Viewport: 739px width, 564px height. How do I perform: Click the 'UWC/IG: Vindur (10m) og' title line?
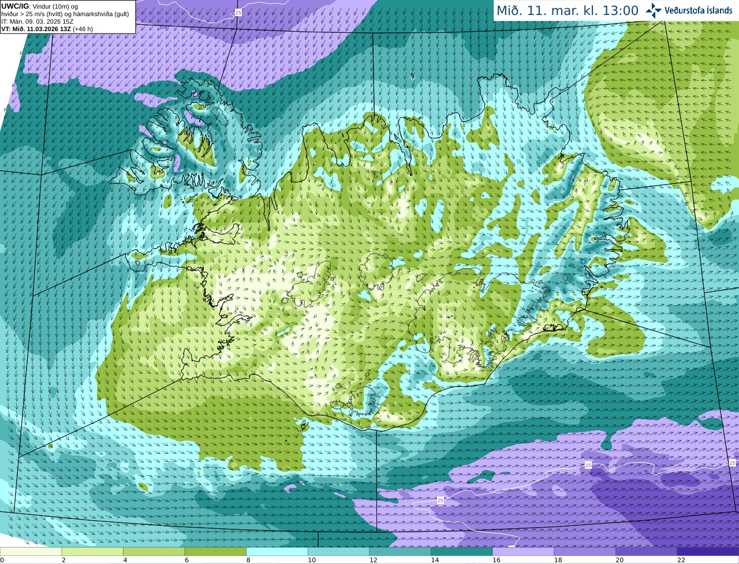[x=40, y=6]
